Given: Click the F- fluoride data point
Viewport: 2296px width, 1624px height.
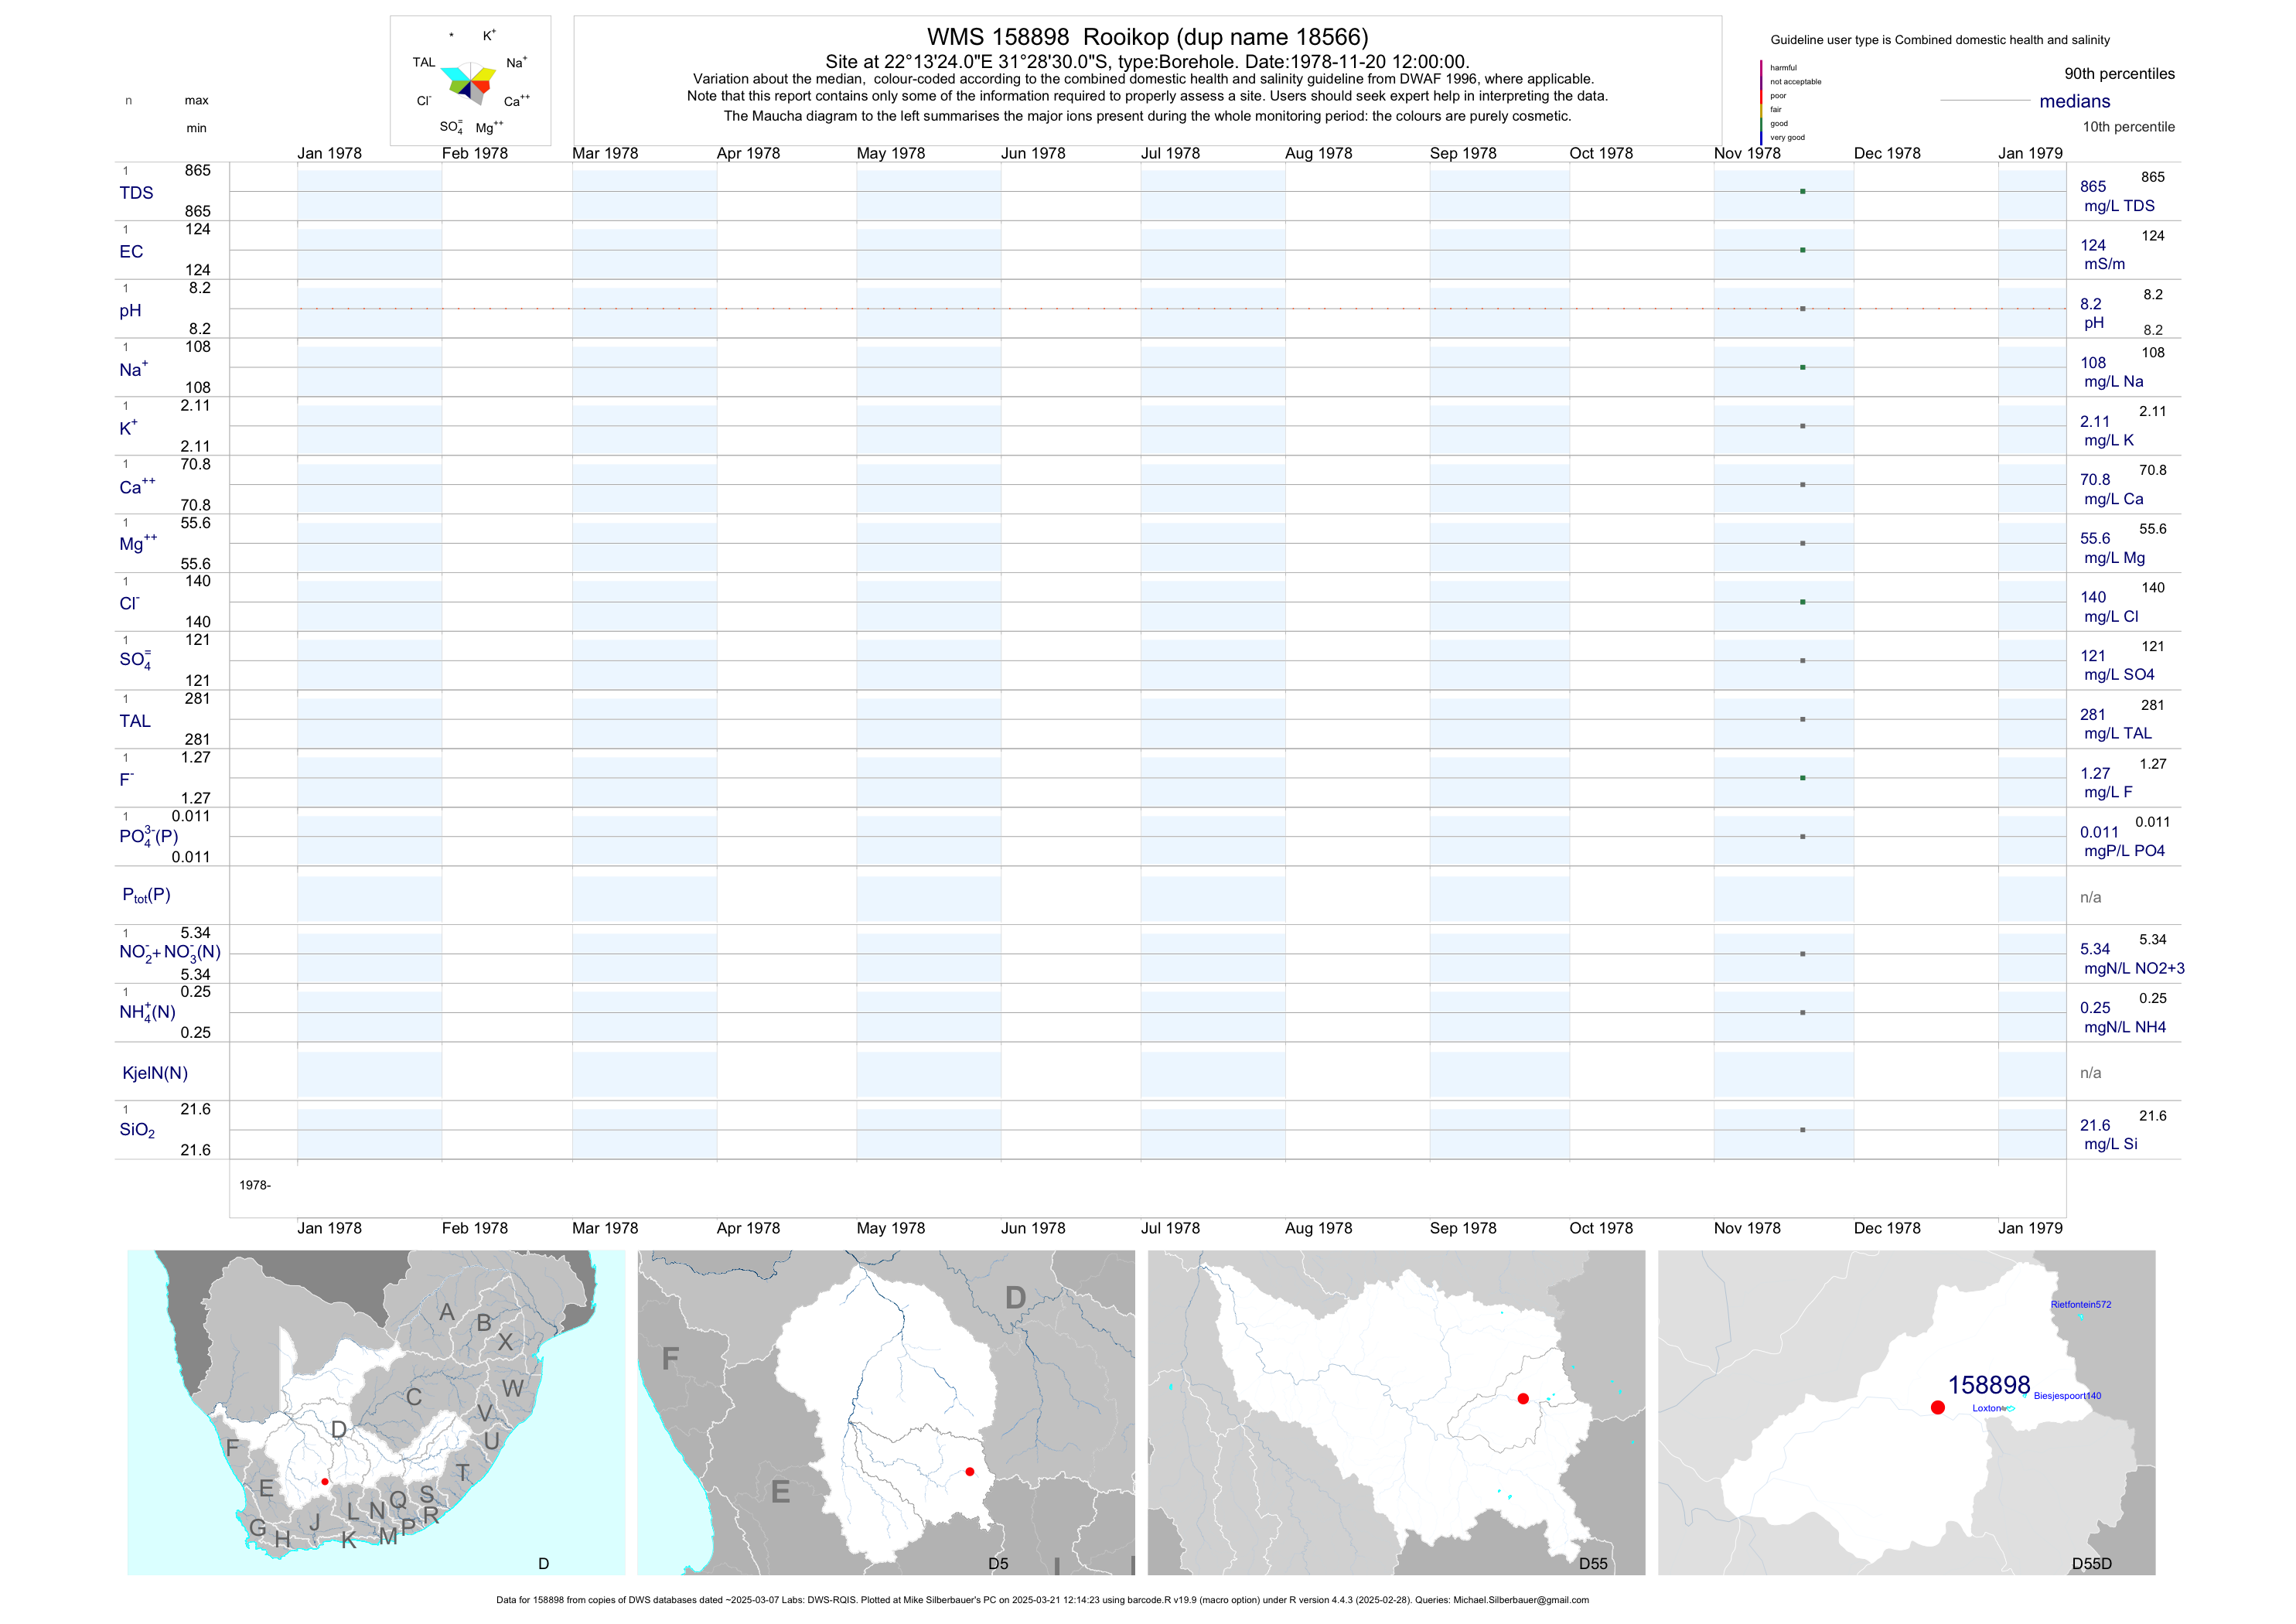Looking at the screenshot, I should pyautogui.click(x=1802, y=777).
